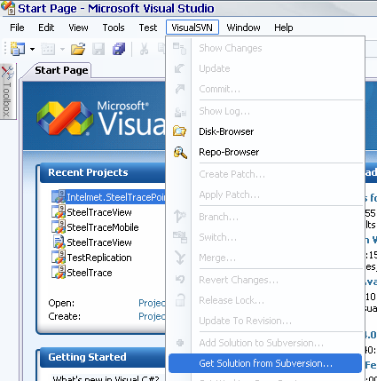This screenshot has height=381, width=377.
Task: Choose Revert Changes… menu entry
Action: (265, 280)
